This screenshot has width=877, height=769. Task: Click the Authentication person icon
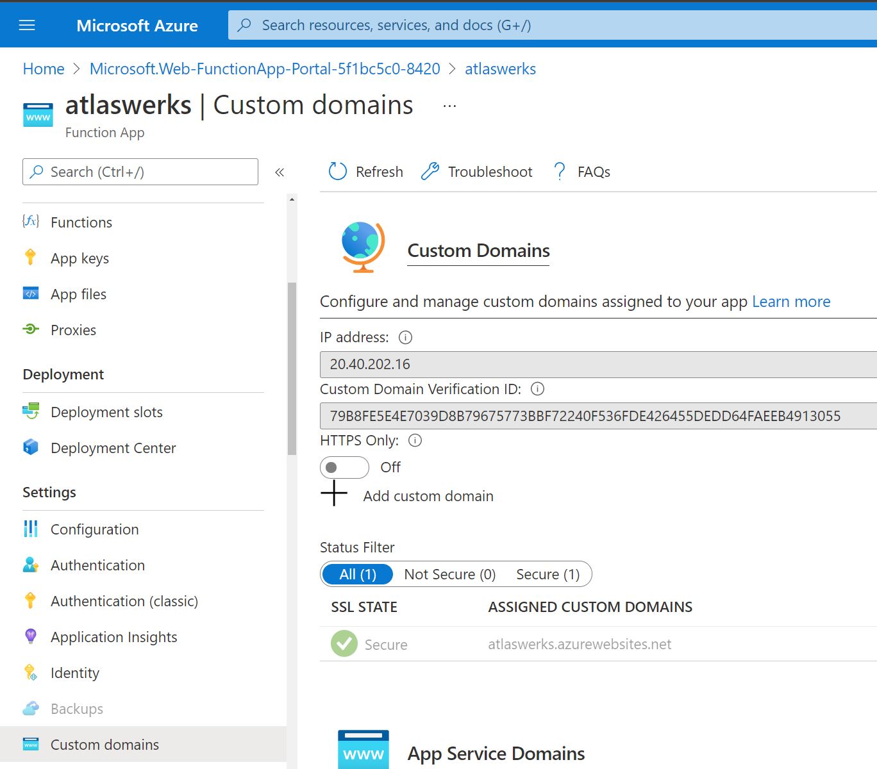pyautogui.click(x=31, y=565)
